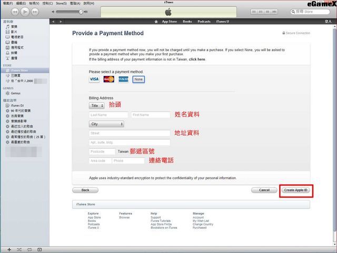Image resolution: width=337 pixels, height=253 pixels.
Task: Click the Street address field
Action: pos(130,133)
